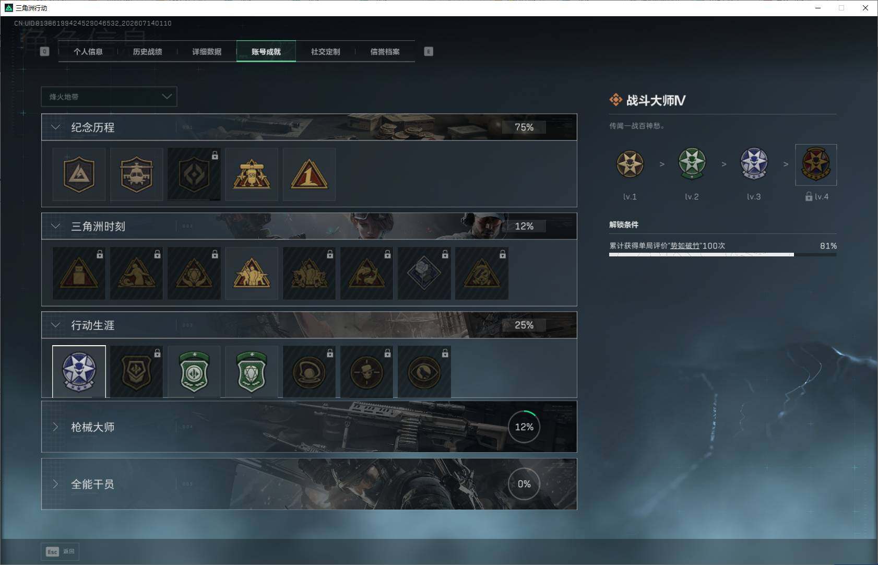Select the locked kneeling-figure badge in 三角洲时刻
Viewport: 878px width, 565px height.
(136, 273)
